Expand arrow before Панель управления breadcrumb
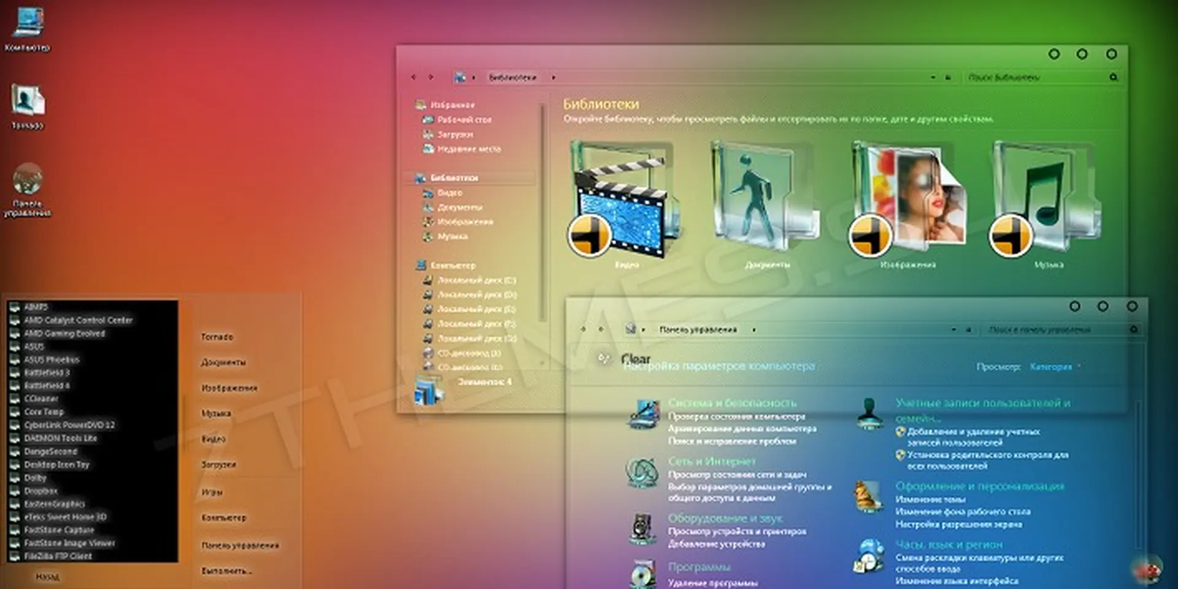 [x=643, y=329]
